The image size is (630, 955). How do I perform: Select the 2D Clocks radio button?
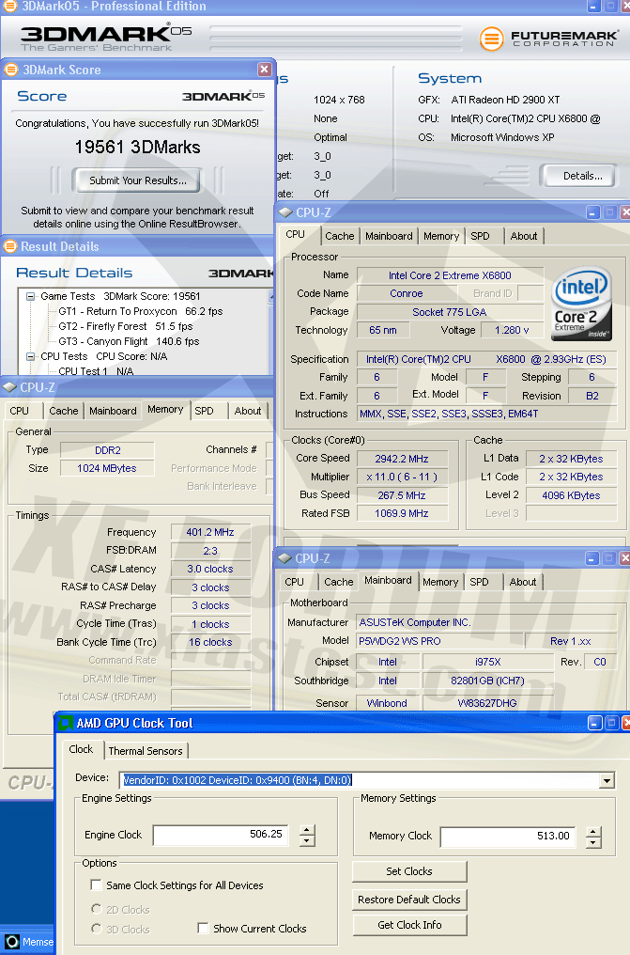click(x=96, y=909)
